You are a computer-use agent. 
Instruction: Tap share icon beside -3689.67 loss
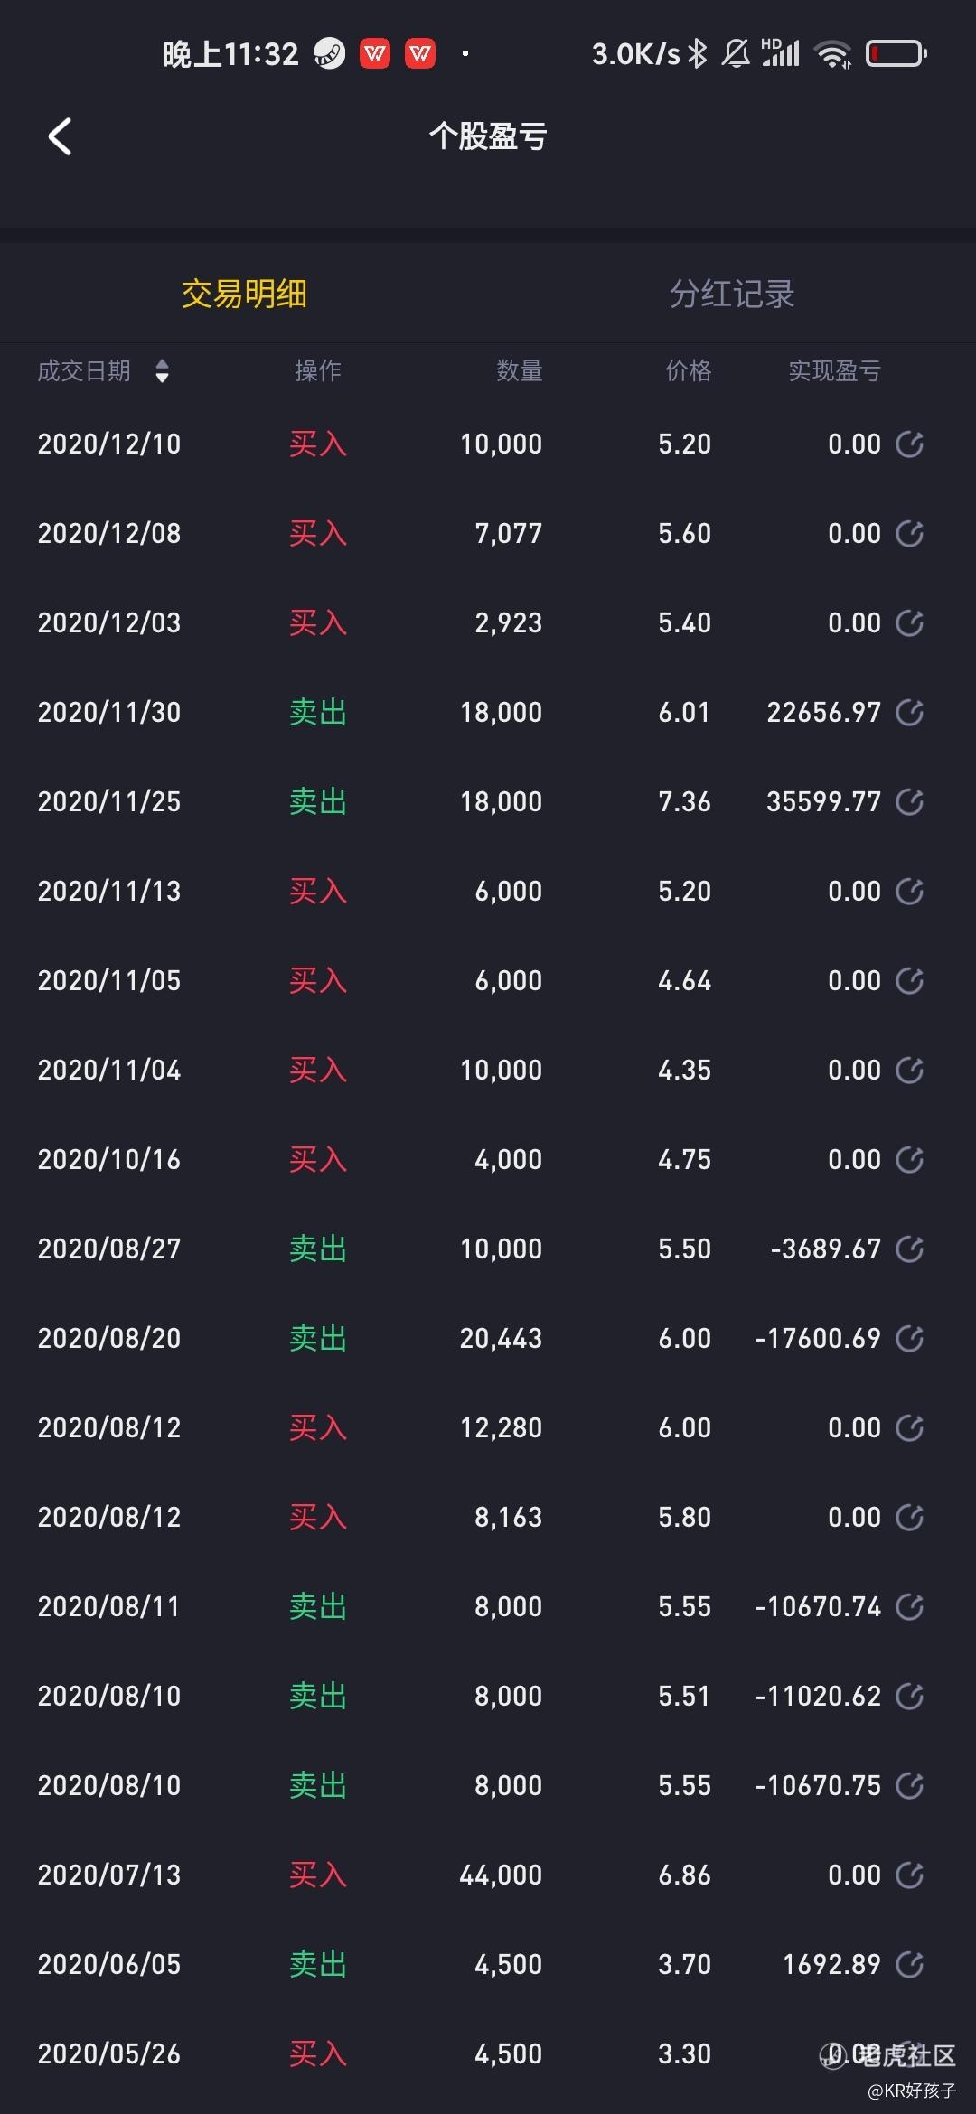[909, 1249]
